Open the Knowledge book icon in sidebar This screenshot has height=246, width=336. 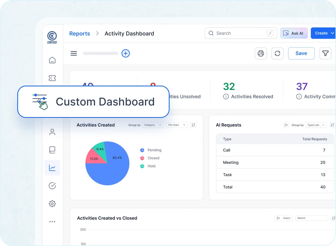pyautogui.click(x=52, y=150)
